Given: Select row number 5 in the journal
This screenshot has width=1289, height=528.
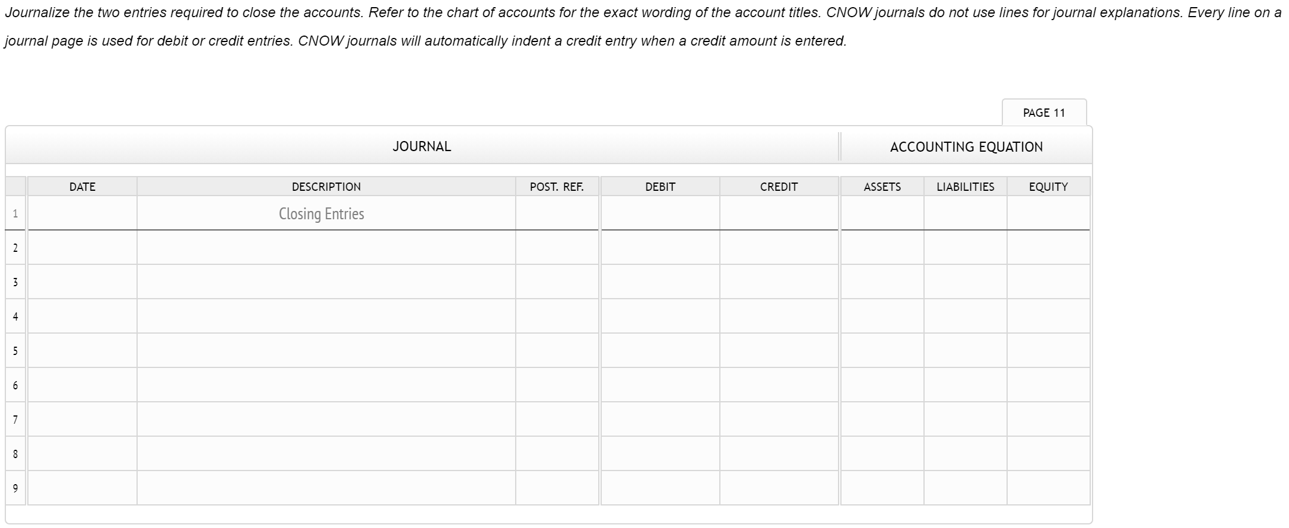Looking at the screenshot, I should 15,350.
